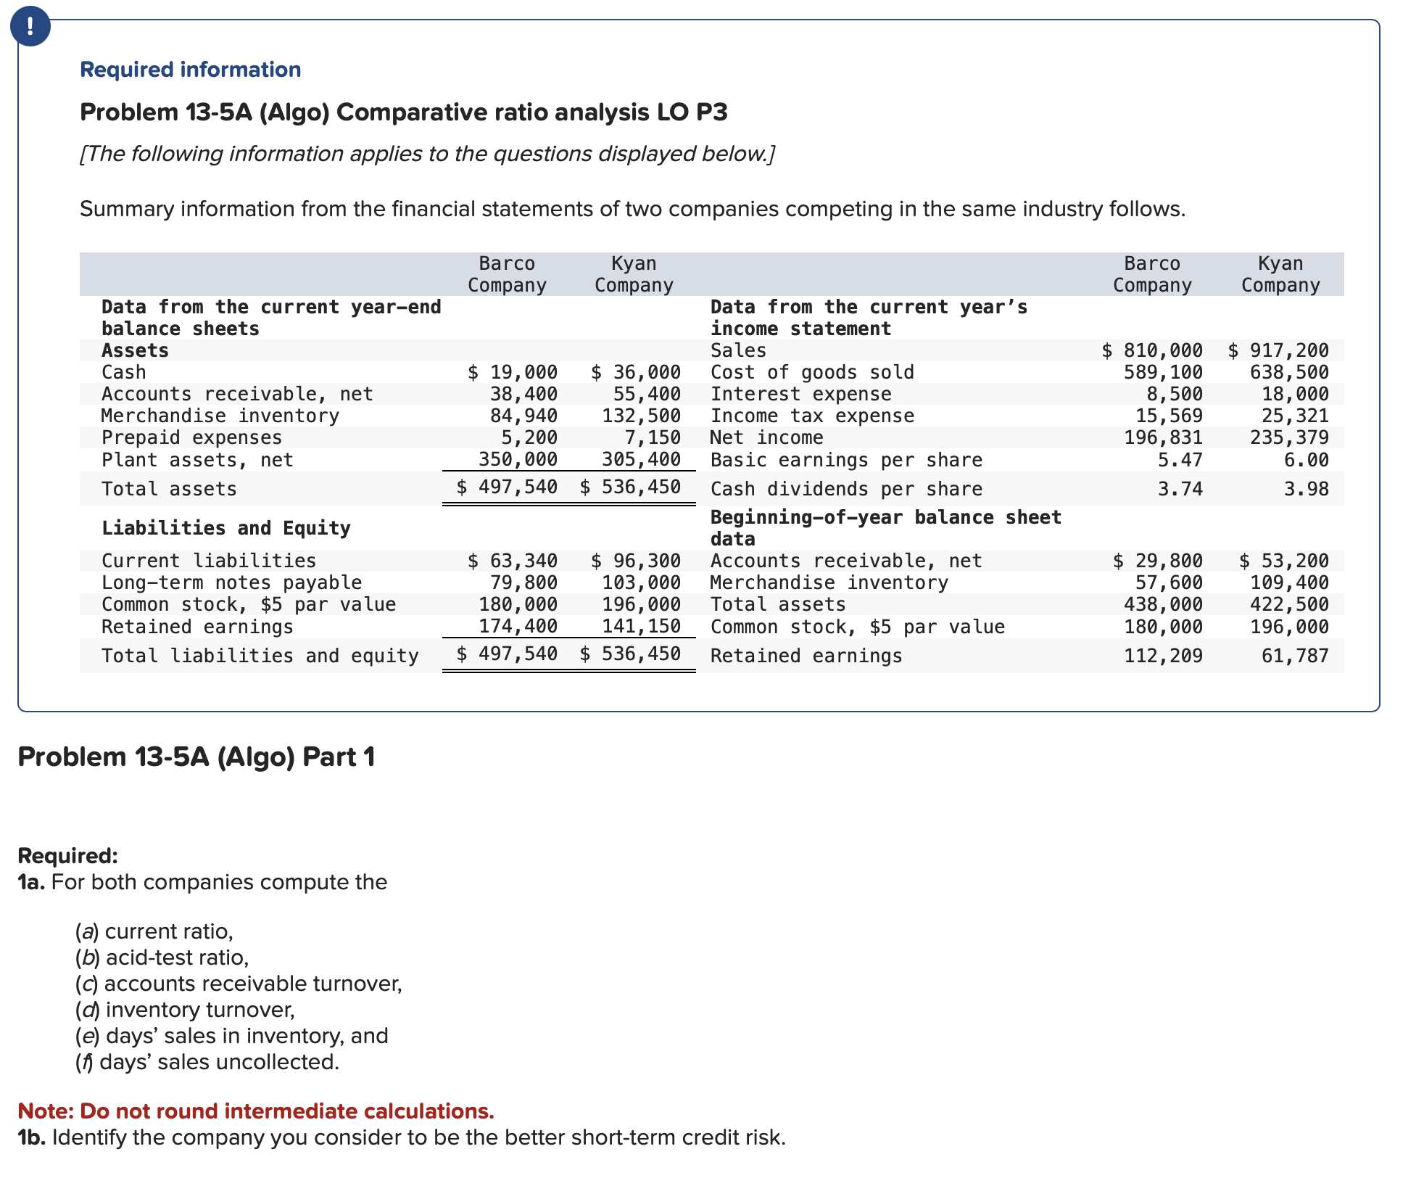Click the acid-test ratio requirement item
The width and height of the screenshot is (1424, 1178).
[162, 957]
